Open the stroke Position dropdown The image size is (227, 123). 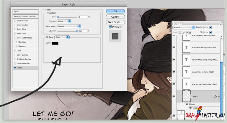(x=64, y=21)
